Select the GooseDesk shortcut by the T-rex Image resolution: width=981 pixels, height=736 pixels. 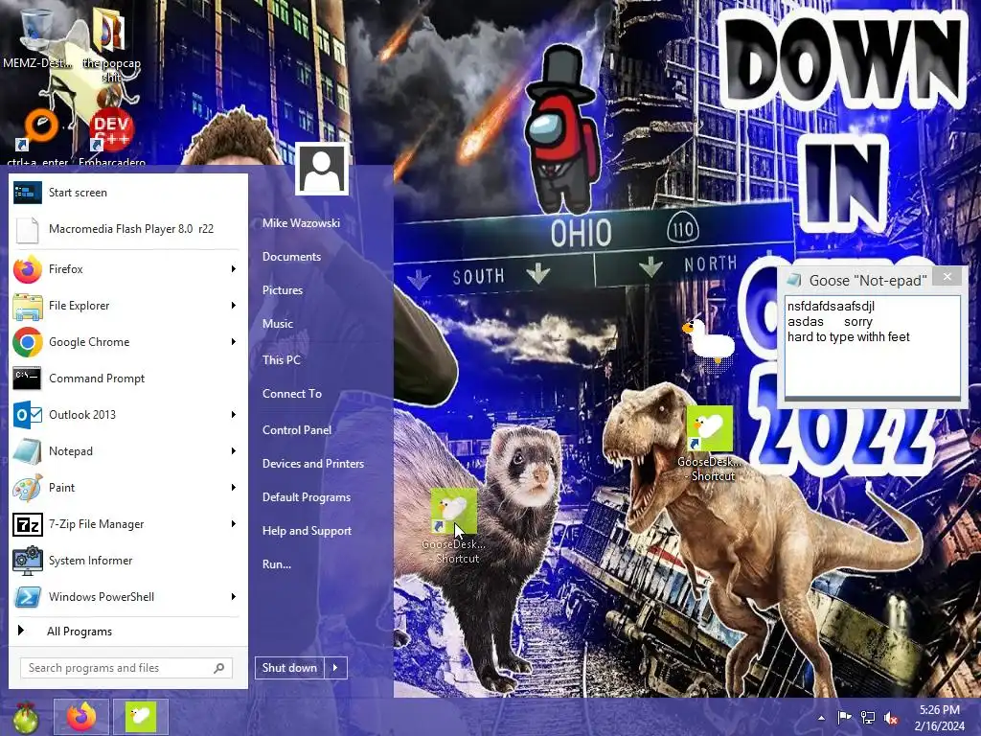[710, 443]
